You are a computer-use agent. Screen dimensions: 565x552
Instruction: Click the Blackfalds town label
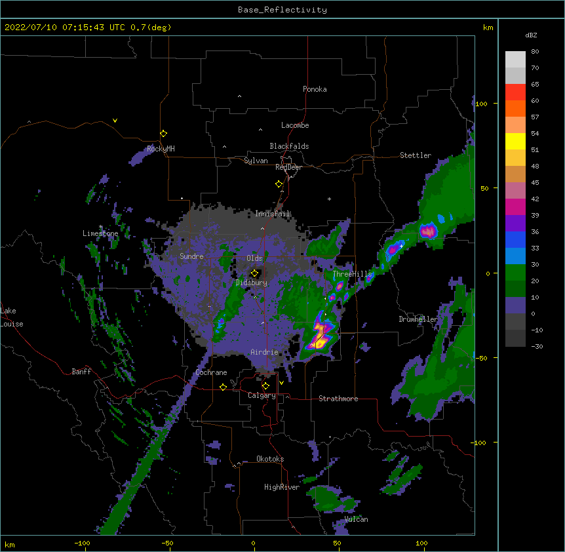289,146
